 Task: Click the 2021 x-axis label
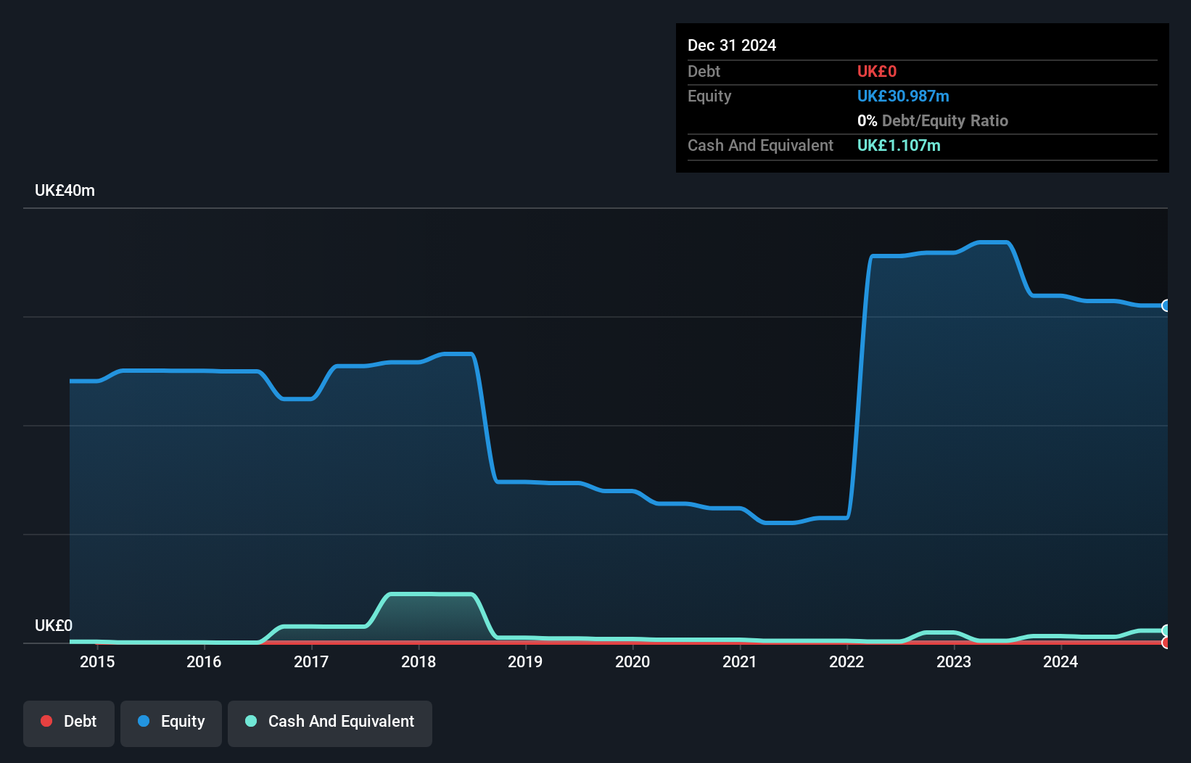pyautogui.click(x=740, y=661)
